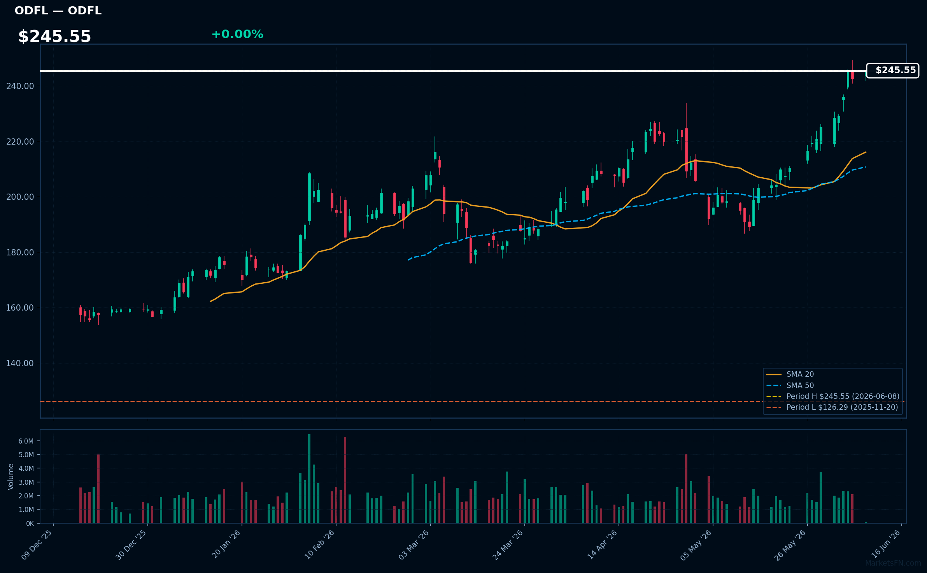Click the 0K volume axis label
The image size is (927, 573).
click(30, 524)
